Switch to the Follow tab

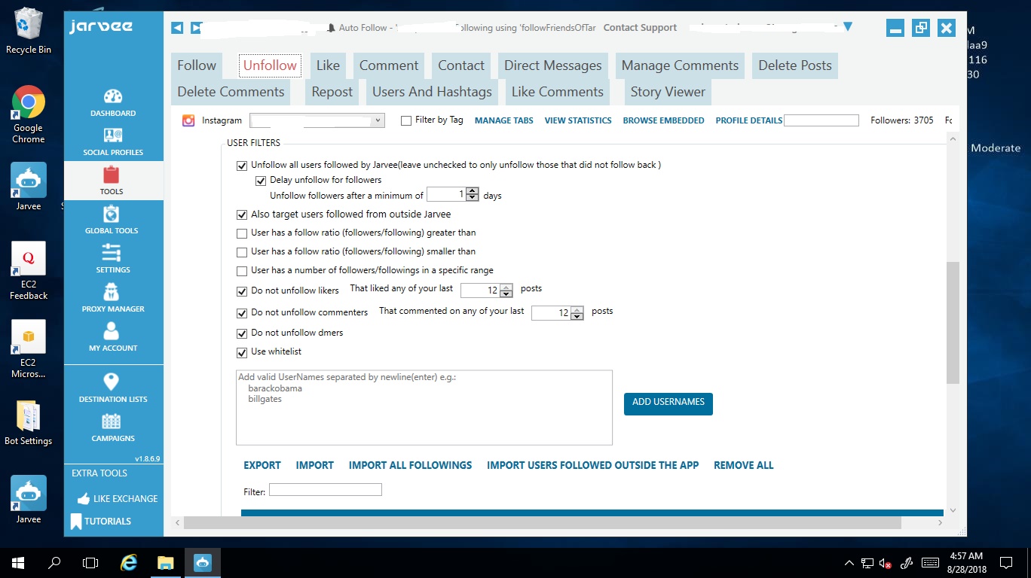click(197, 65)
